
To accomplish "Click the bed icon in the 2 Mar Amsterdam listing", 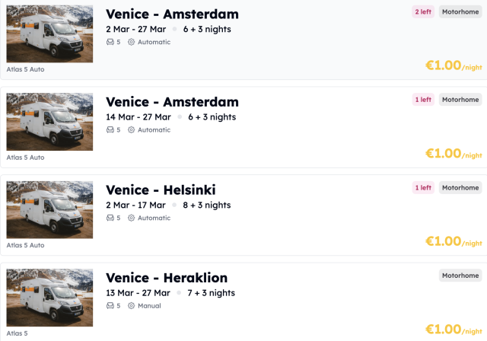I will point(110,42).
